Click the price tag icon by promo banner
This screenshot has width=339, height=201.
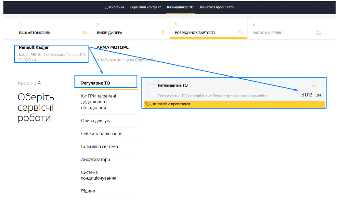click(148, 104)
